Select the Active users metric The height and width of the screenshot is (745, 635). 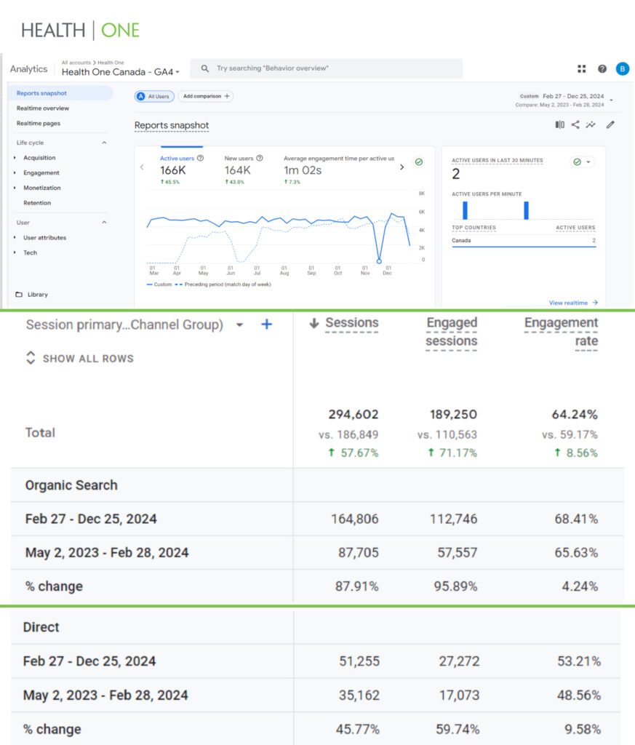tap(177, 158)
